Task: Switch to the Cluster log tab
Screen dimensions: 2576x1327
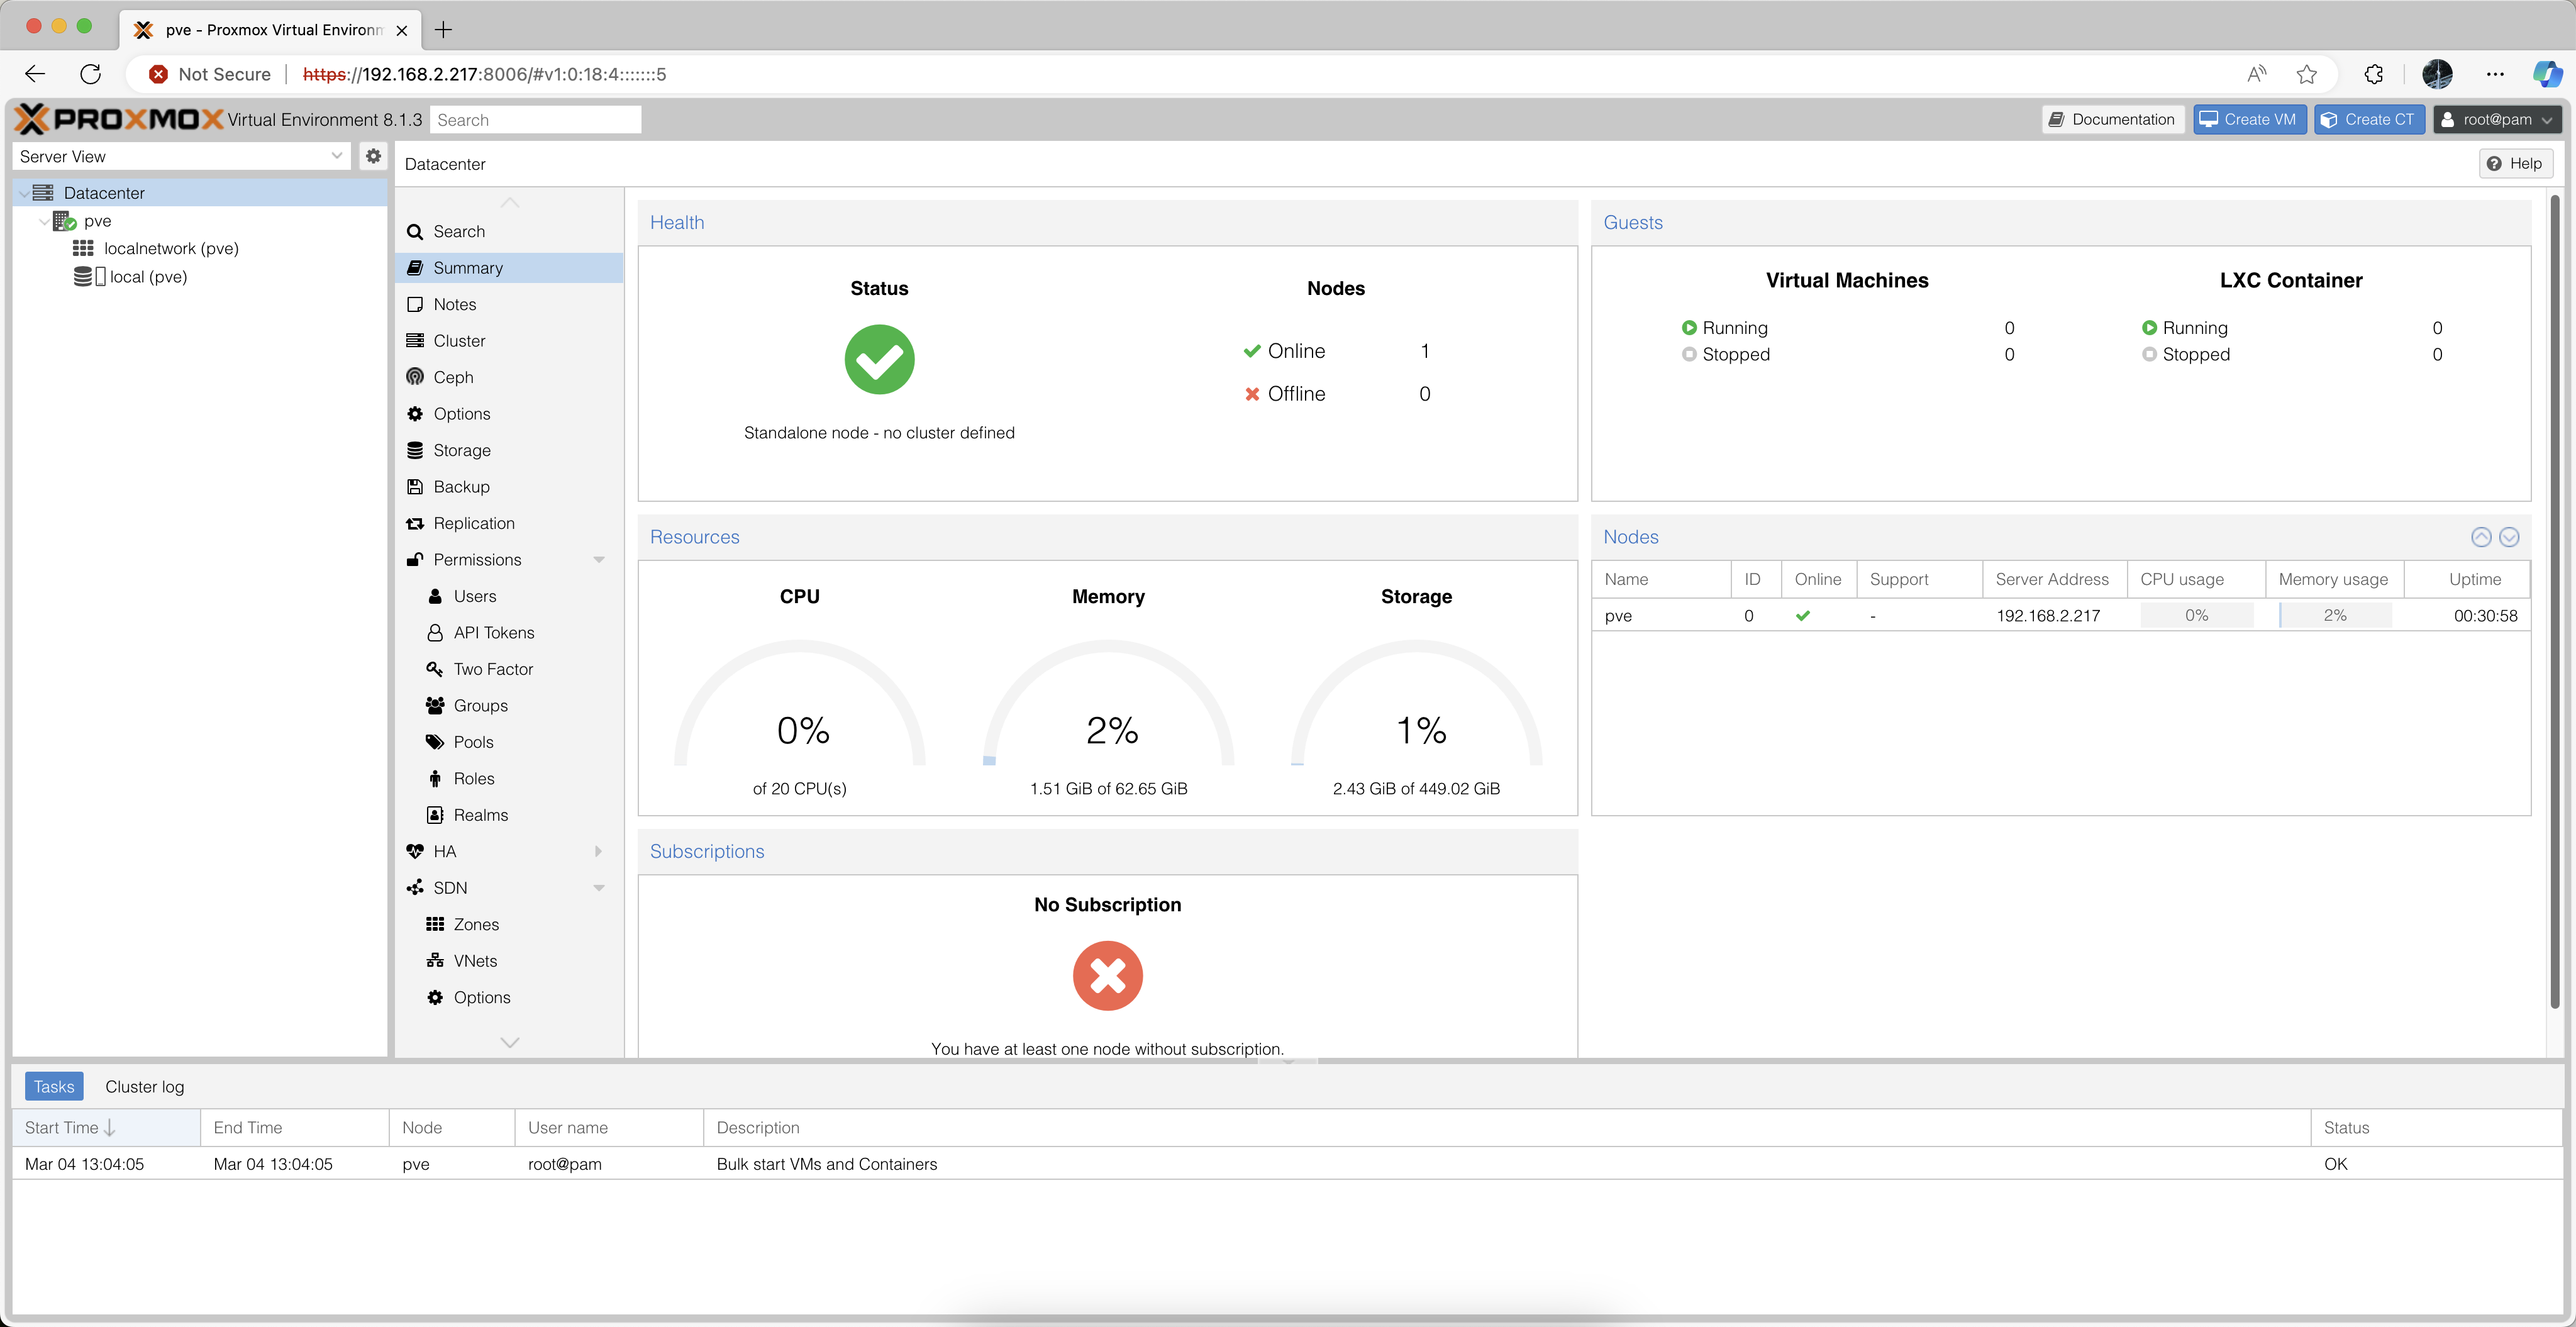Action: pos(144,1086)
